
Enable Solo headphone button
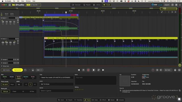coord(167,70)
